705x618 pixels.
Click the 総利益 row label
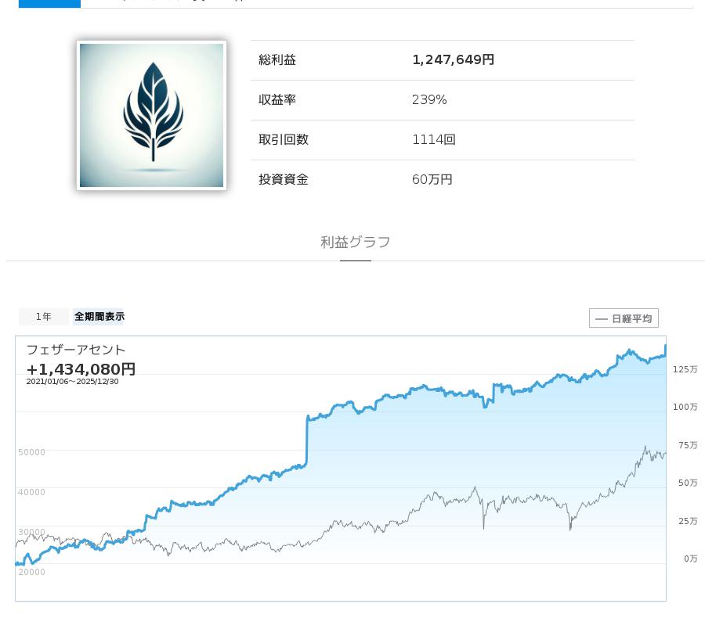click(x=277, y=60)
